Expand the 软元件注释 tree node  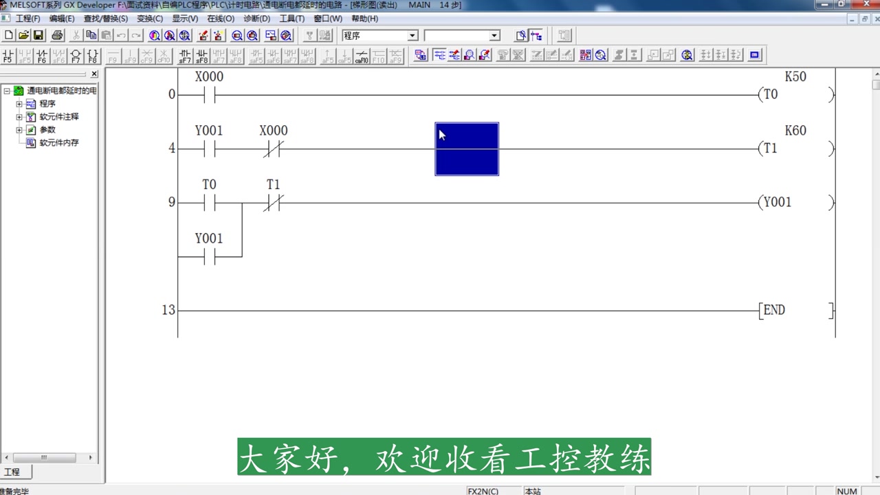19,117
